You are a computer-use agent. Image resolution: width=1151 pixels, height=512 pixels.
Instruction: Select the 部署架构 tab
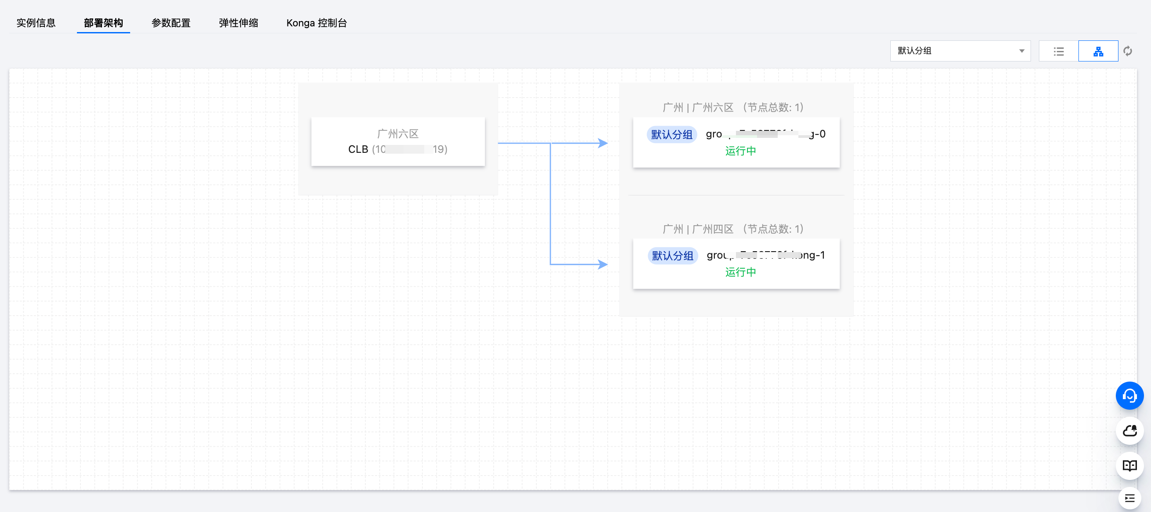pyautogui.click(x=103, y=23)
